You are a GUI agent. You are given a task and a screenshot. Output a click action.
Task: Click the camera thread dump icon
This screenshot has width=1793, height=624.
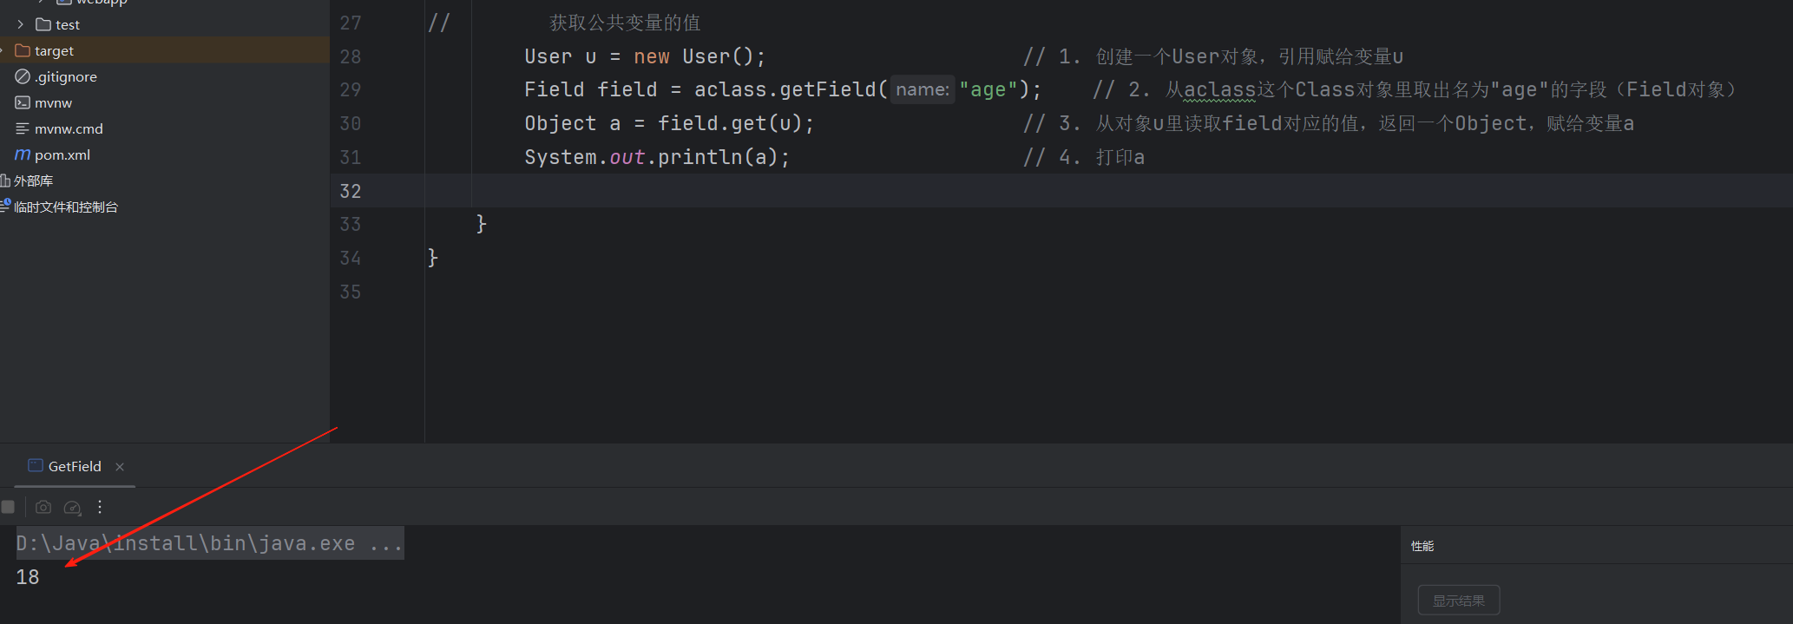point(43,507)
